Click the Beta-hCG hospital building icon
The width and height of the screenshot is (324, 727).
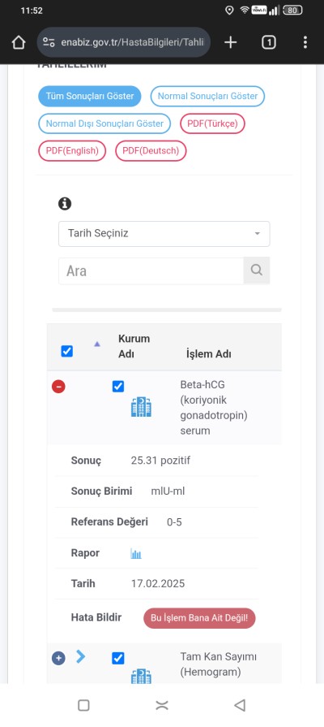(x=142, y=407)
